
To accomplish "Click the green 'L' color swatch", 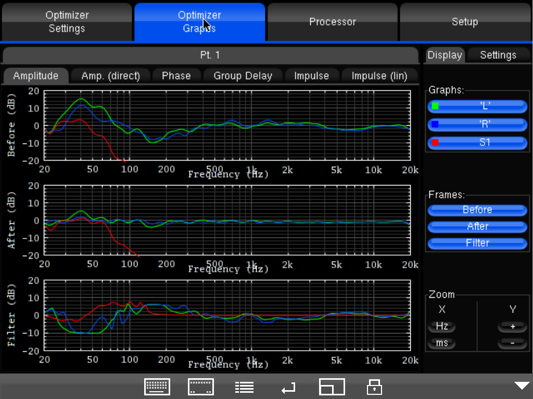I will (x=435, y=106).
